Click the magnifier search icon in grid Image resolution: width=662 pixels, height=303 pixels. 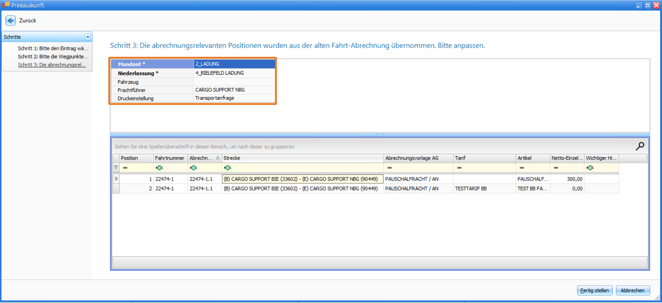coord(640,146)
